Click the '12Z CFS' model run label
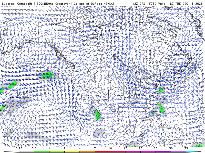205x153 pixels. (x=139, y=4)
